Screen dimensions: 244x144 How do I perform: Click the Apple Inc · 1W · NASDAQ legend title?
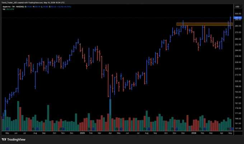(x=13, y=7)
